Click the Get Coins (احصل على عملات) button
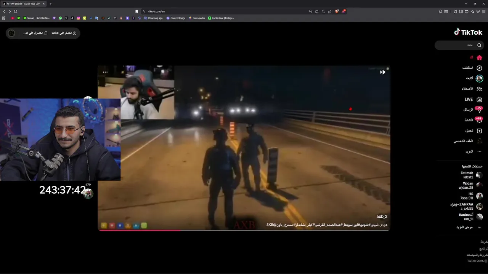The height and width of the screenshot is (274, 488). coord(64,33)
